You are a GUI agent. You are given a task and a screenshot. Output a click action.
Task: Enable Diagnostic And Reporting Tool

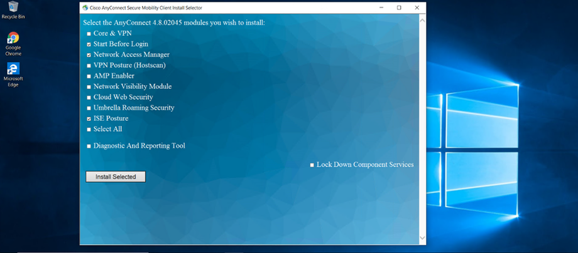point(89,146)
